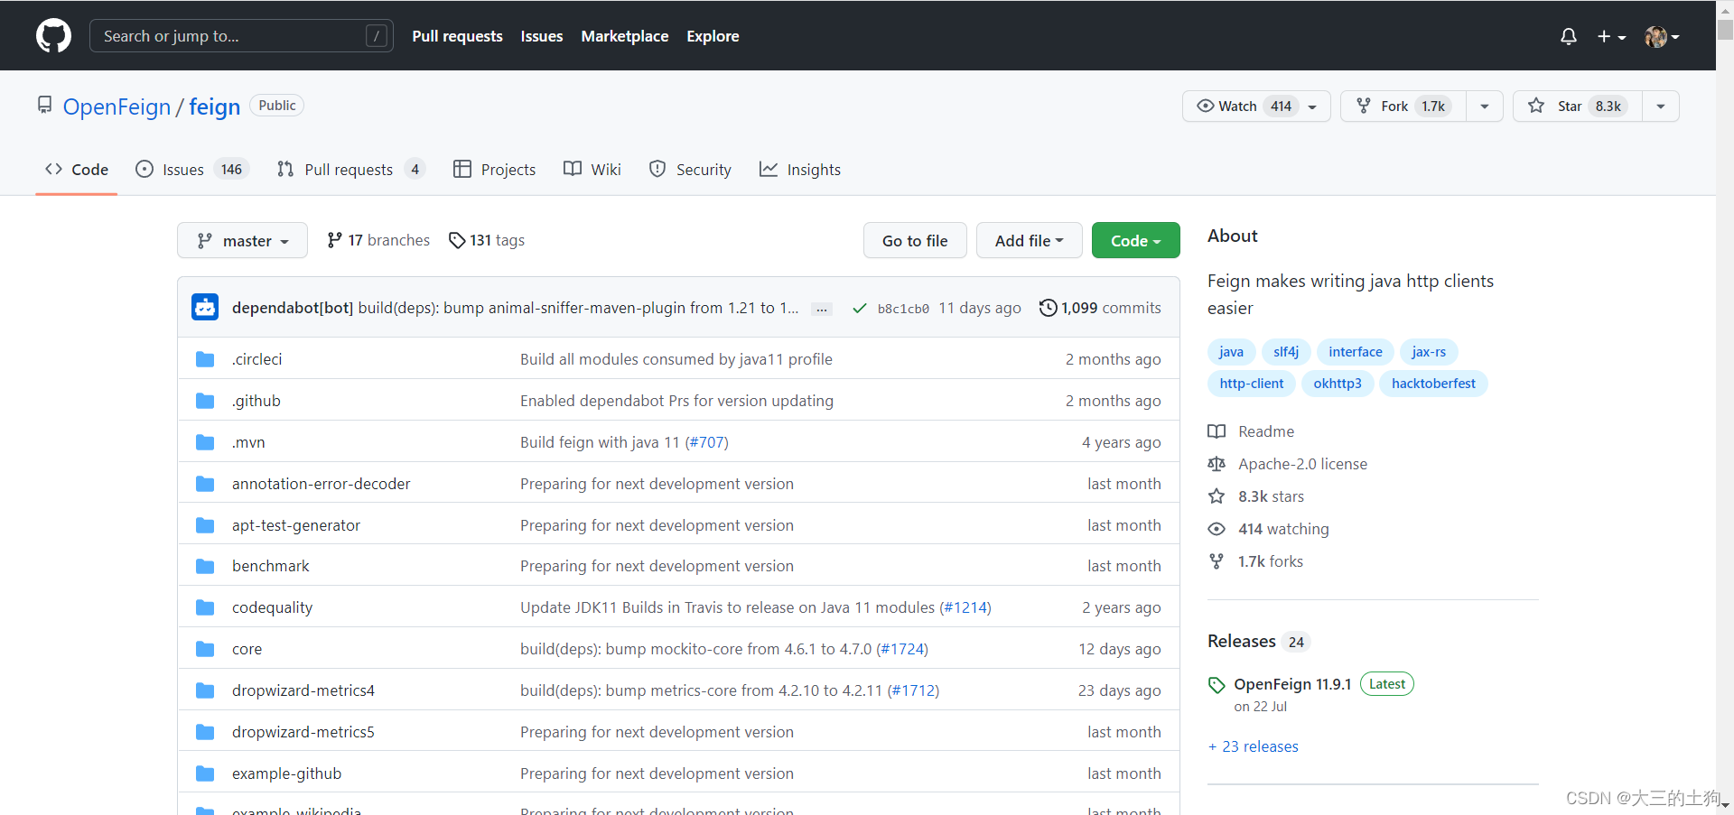Click the feign repository name link

click(x=214, y=107)
